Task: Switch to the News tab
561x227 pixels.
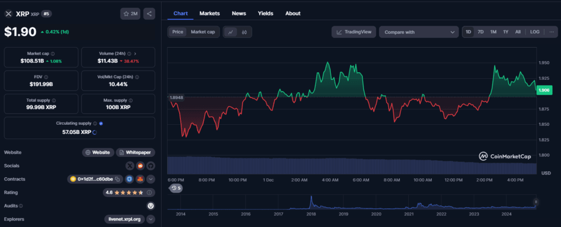Action: [x=239, y=14]
